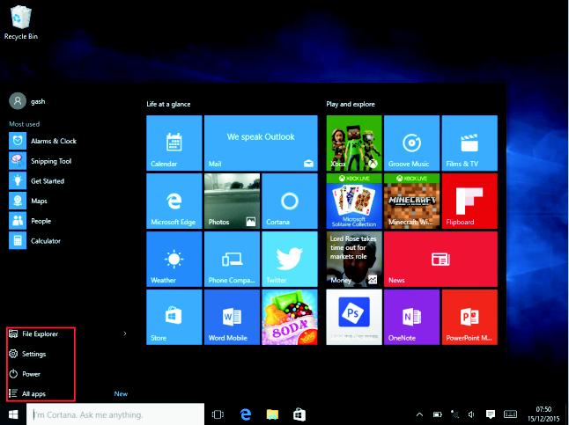Open Get Started from Most used
This screenshot has height=425, width=569.
click(37, 181)
